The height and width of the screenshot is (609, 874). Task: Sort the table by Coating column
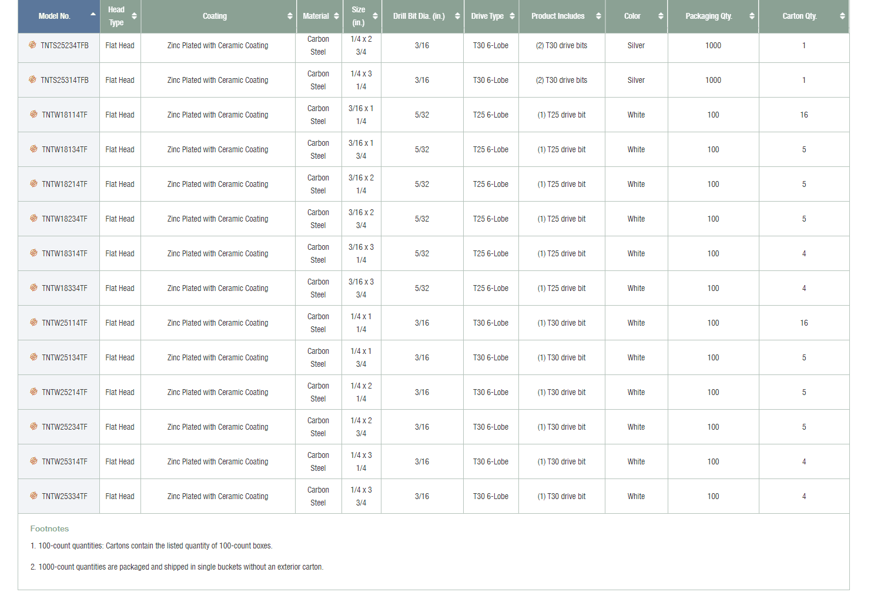(x=217, y=16)
